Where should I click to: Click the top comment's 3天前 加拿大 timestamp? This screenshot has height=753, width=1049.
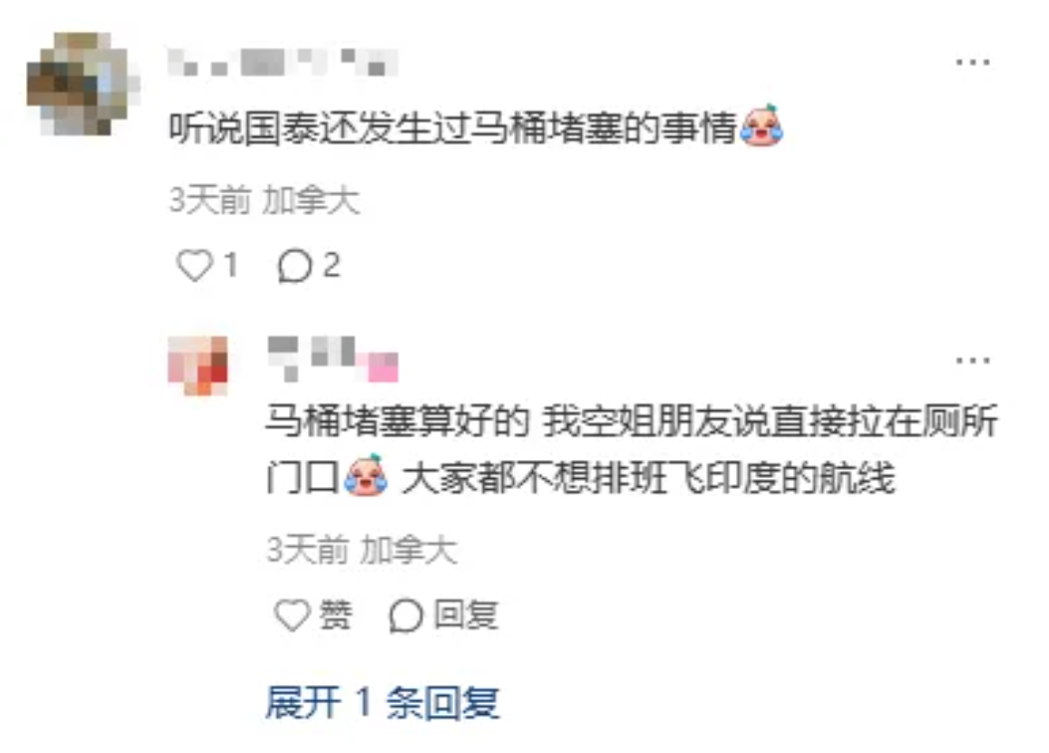[x=264, y=200]
